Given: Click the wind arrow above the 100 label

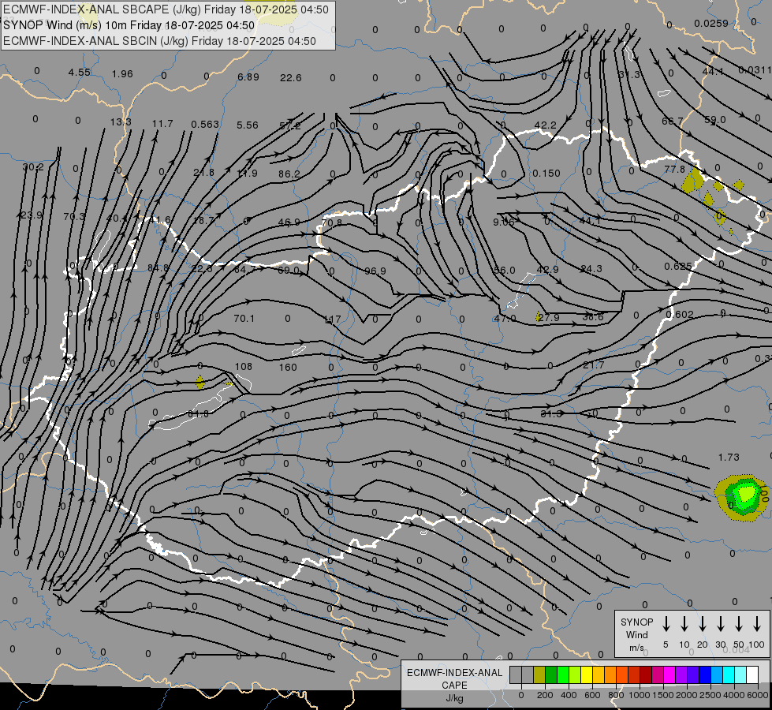Looking at the screenshot, I should tap(757, 624).
